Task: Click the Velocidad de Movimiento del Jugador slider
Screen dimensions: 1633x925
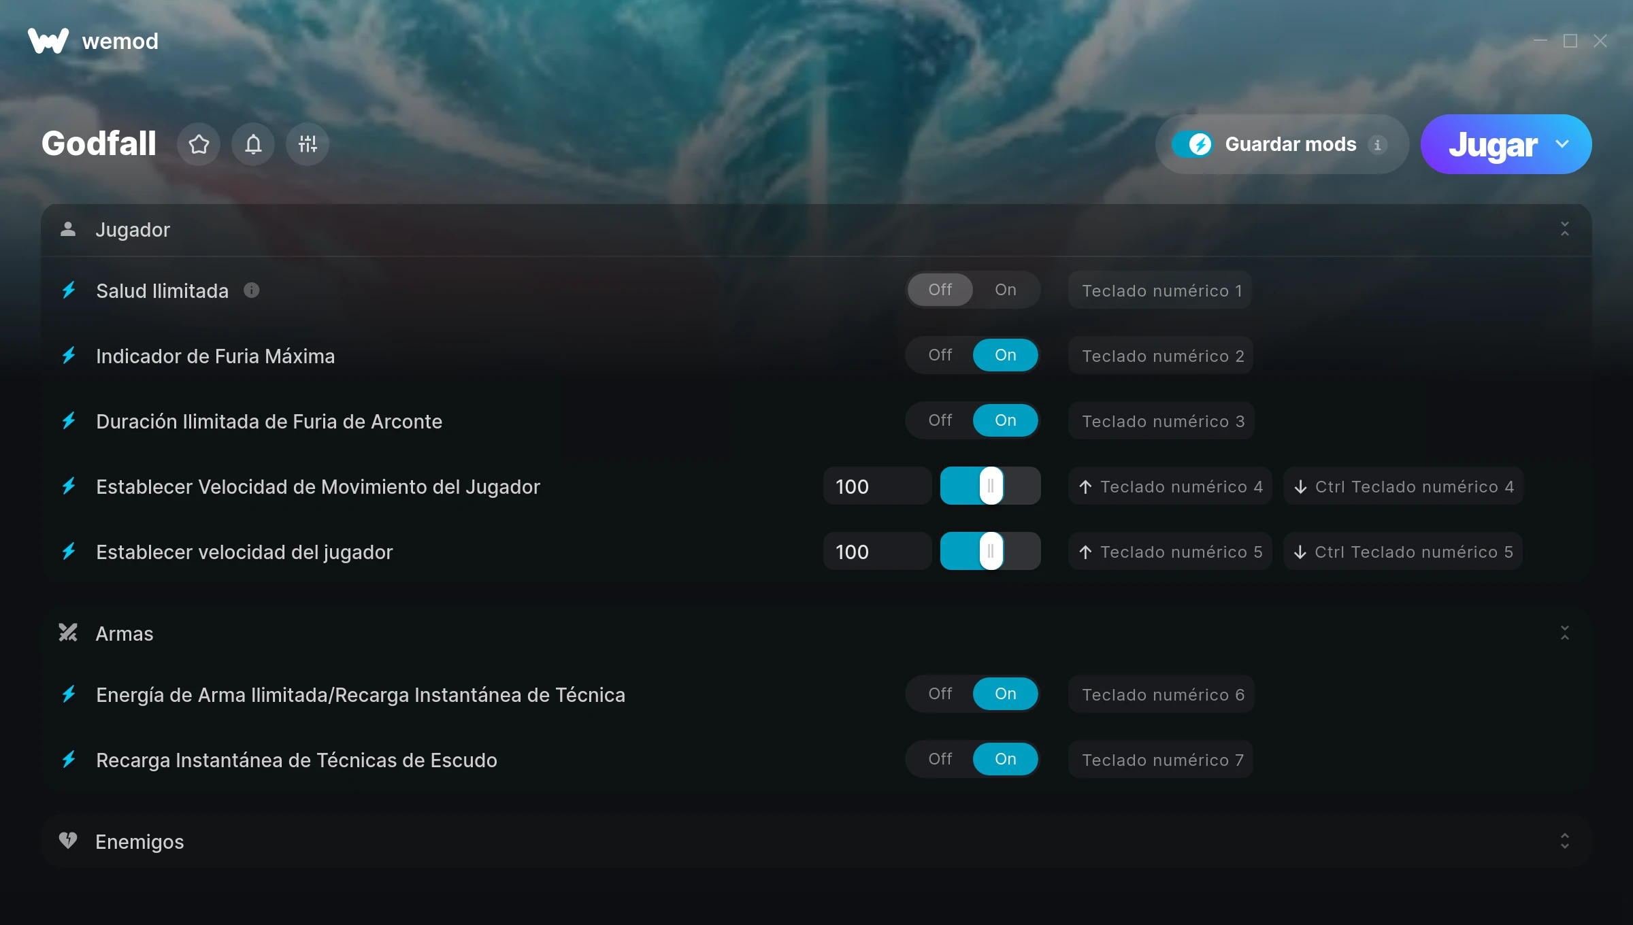Action: click(991, 486)
